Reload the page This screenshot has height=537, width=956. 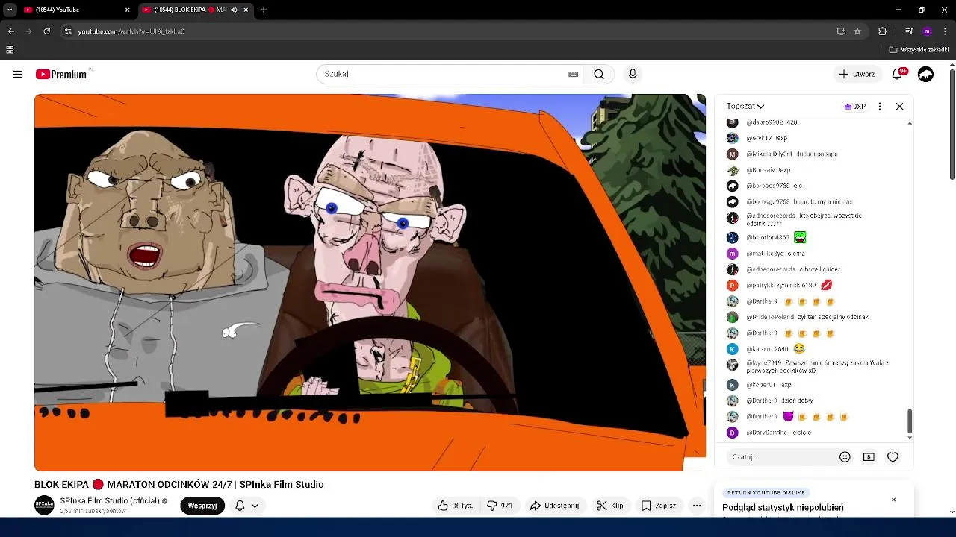(x=46, y=31)
